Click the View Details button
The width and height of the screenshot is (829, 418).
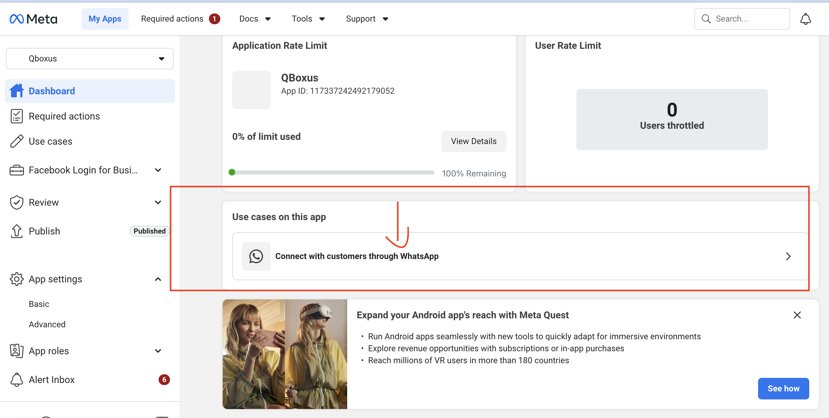pos(474,141)
